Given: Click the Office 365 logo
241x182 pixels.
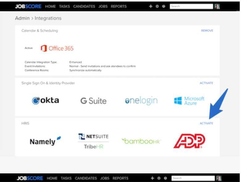Looking at the screenshot, I should [x=57, y=48].
